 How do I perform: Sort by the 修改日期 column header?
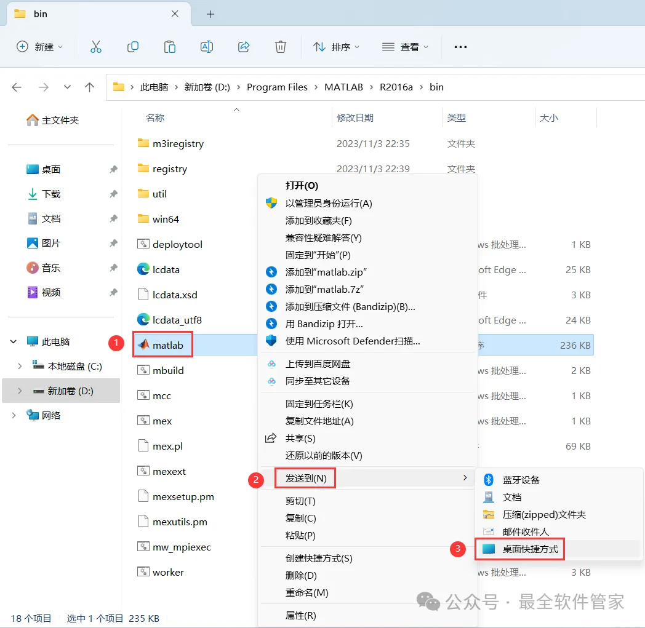point(355,118)
